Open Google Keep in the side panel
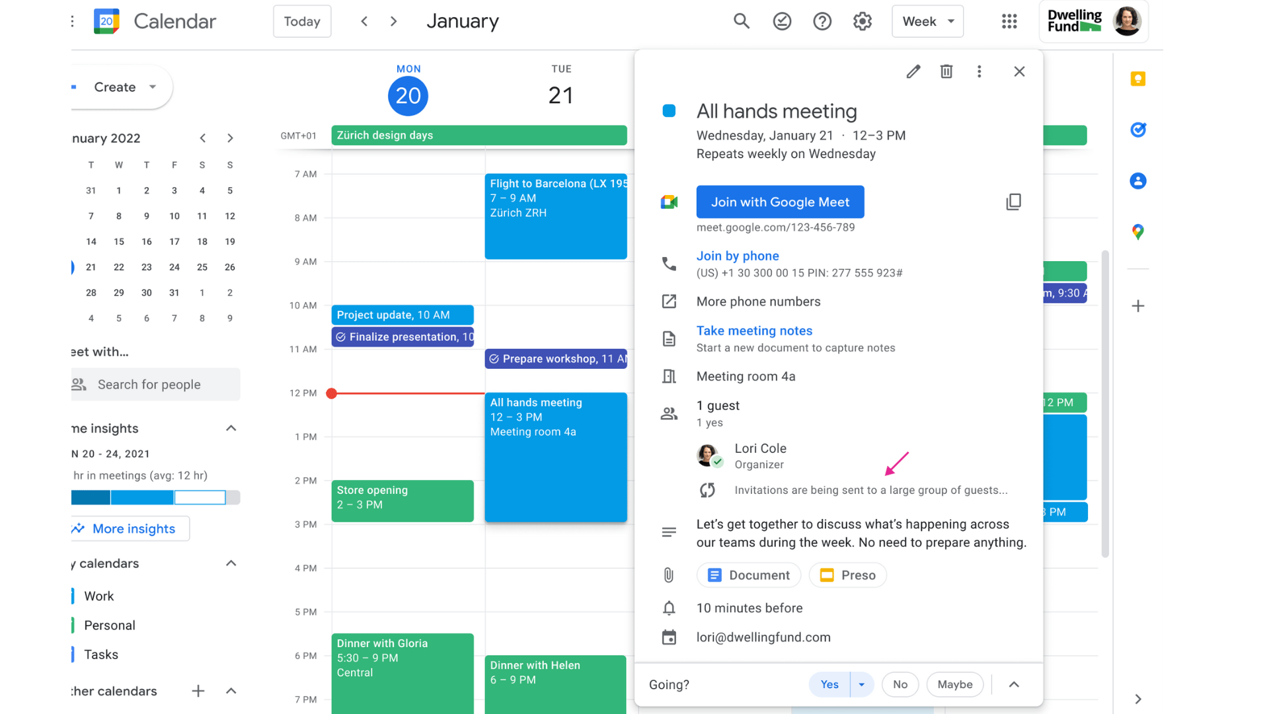This screenshot has height=714, width=1269. 1138,78
